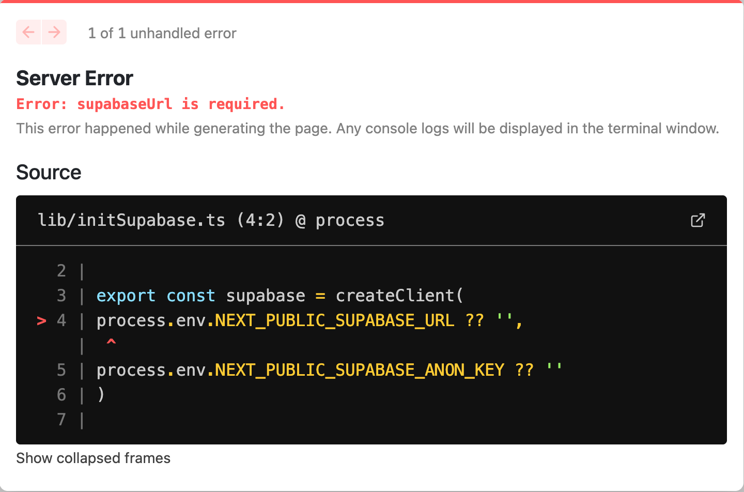Select the Server Error heading
Viewport: 744px width, 492px height.
[x=75, y=79]
